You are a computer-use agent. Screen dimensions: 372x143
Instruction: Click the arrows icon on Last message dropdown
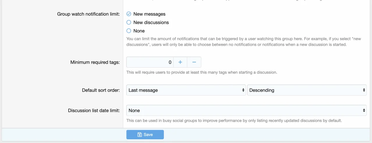[x=243, y=90]
